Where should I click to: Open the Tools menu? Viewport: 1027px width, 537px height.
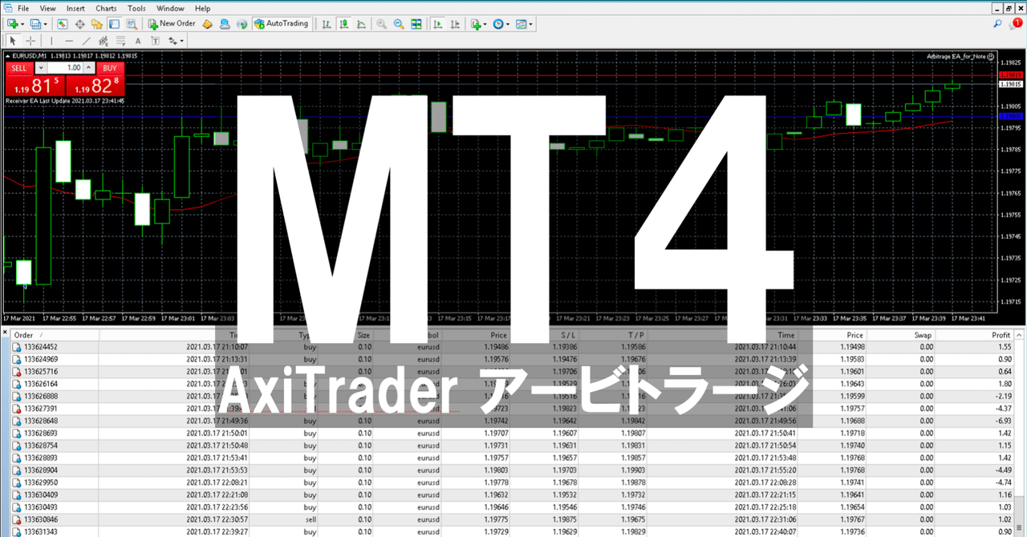(136, 8)
